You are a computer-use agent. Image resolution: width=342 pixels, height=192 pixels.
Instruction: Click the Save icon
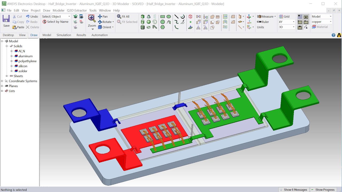(x=6, y=19)
